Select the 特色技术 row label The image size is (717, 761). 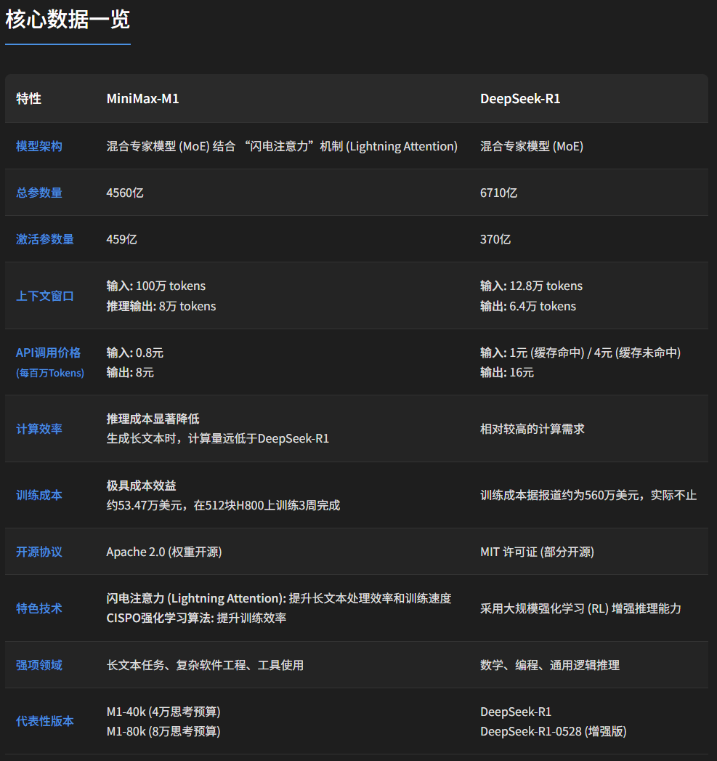pos(39,608)
